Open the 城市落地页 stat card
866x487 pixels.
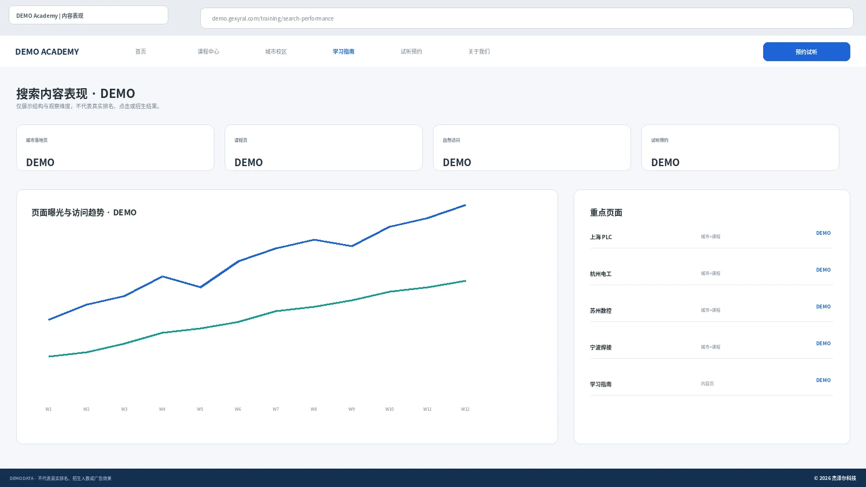click(x=115, y=148)
